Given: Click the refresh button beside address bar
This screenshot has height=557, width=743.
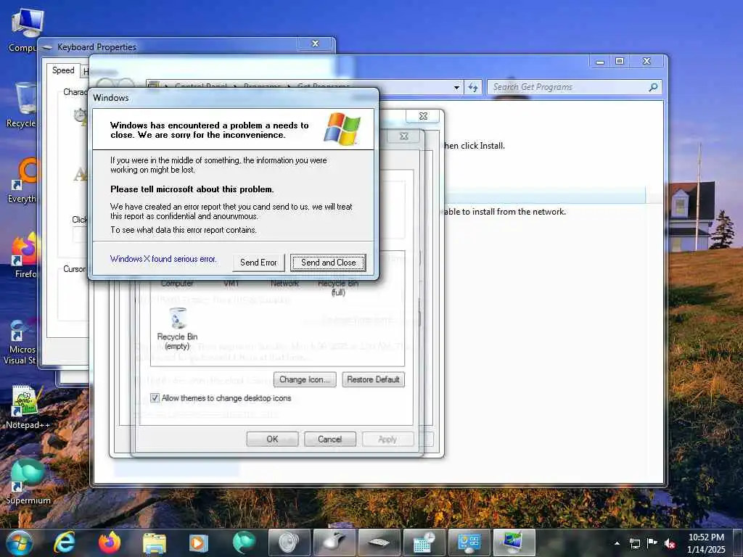Looking at the screenshot, I should 473,87.
